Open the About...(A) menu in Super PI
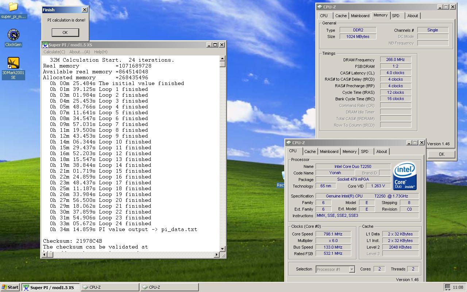 [80, 52]
